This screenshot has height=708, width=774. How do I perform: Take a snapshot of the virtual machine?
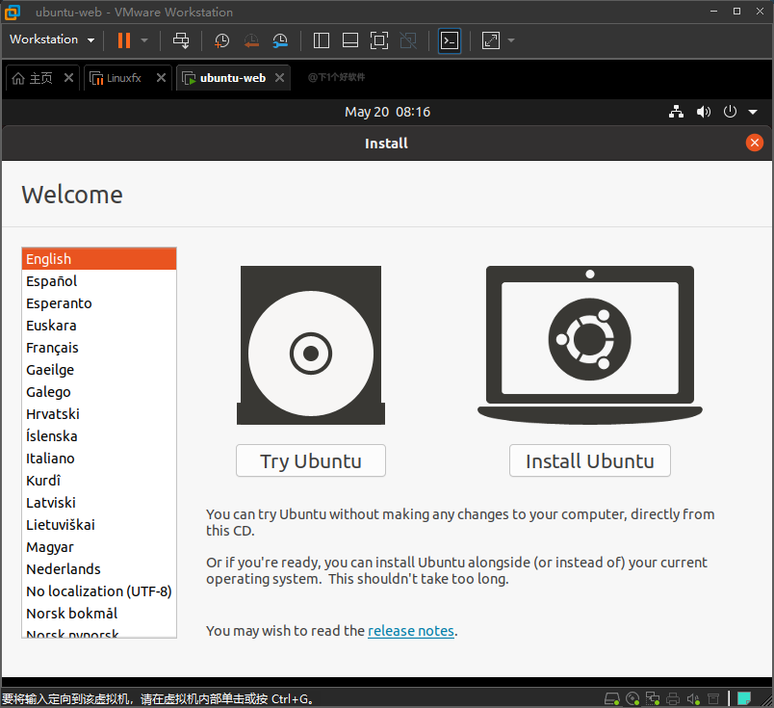(x=222, y=40)
